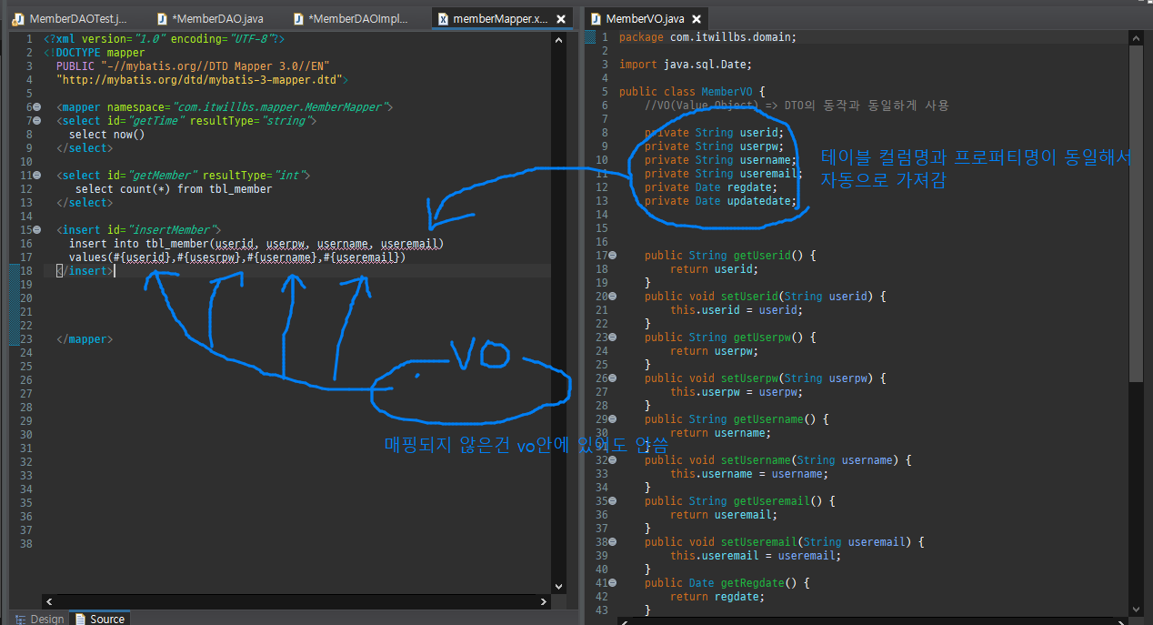Viewport: 1153px width, 625px height.
Task: Open the *MemberDAO.java editor tab
Action: pyautogui.click(x=209, y=18)
